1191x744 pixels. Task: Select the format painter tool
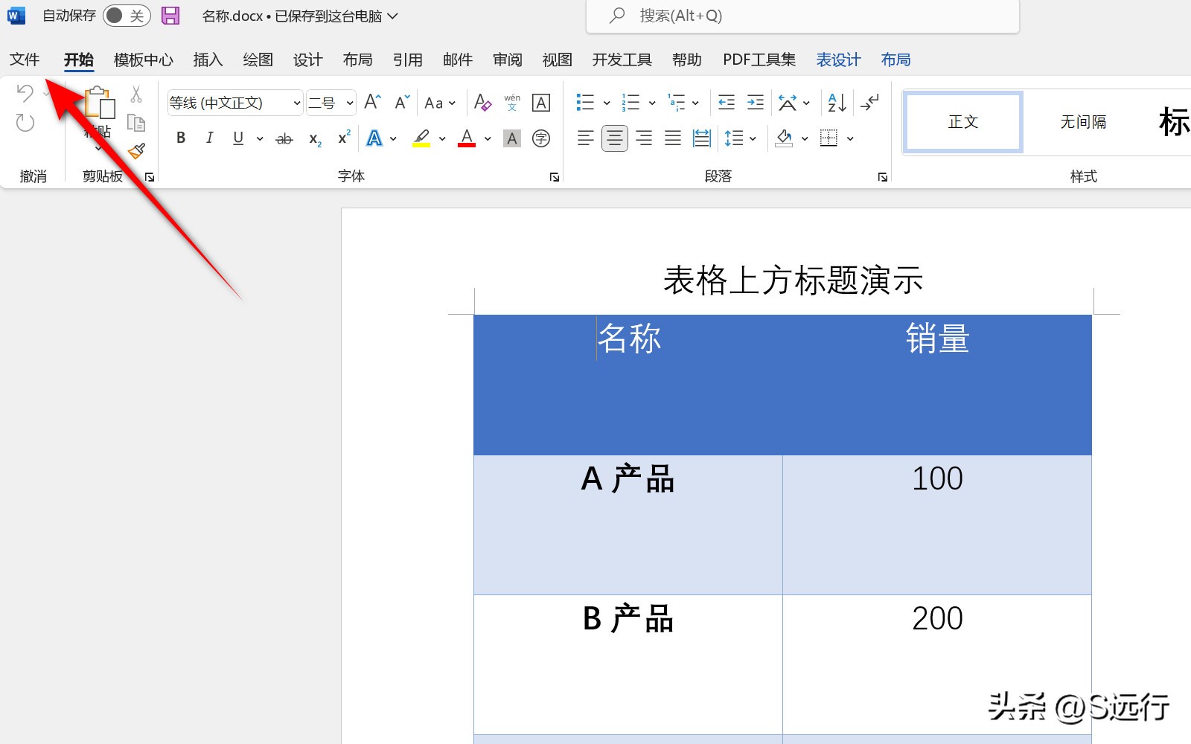coord(136,149)
